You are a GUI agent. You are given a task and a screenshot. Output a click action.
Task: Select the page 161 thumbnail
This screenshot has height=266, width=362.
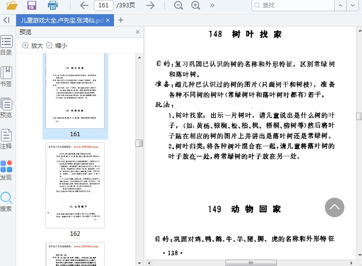75,91
